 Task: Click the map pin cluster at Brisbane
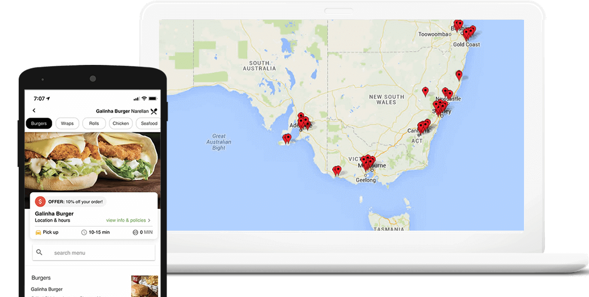coord(459,25)
